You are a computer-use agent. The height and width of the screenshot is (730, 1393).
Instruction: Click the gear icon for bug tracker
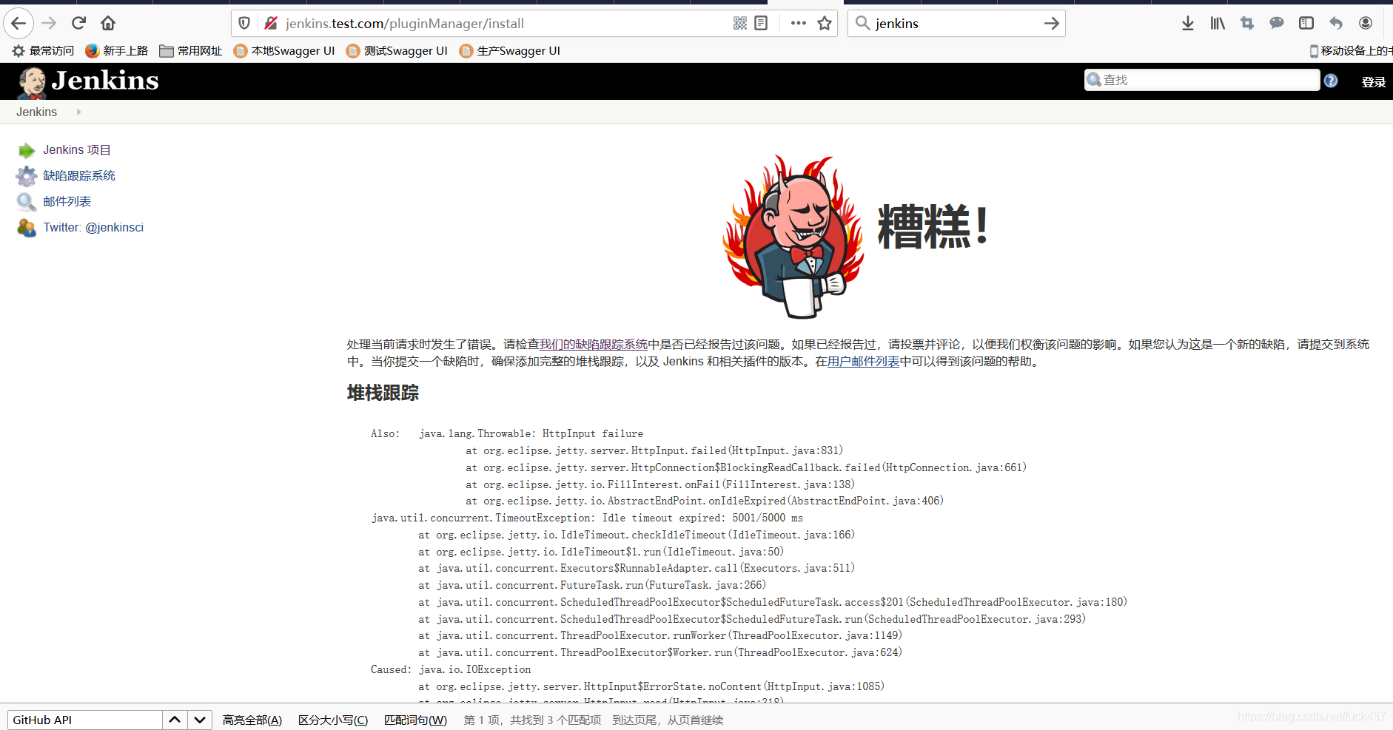point(27,176)
